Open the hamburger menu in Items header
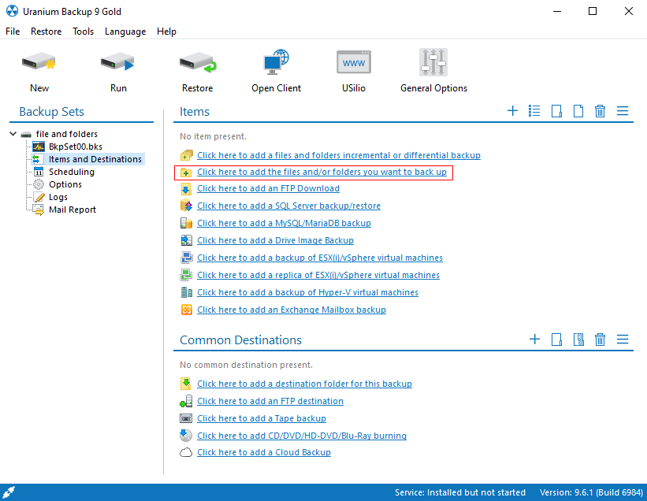647x501 pixels. coord(623,111)
